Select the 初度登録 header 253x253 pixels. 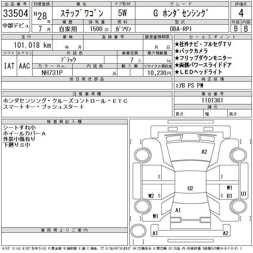point(42,4)
